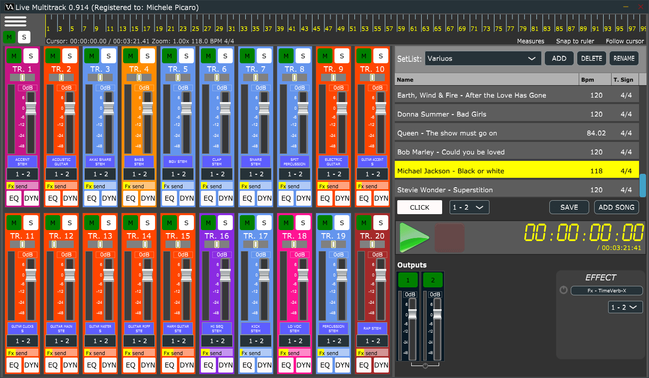The height and width of the screenshot is (378, 649).
Task: Open EQ for TR. 12 guitar main
Action: click(53, 365)
